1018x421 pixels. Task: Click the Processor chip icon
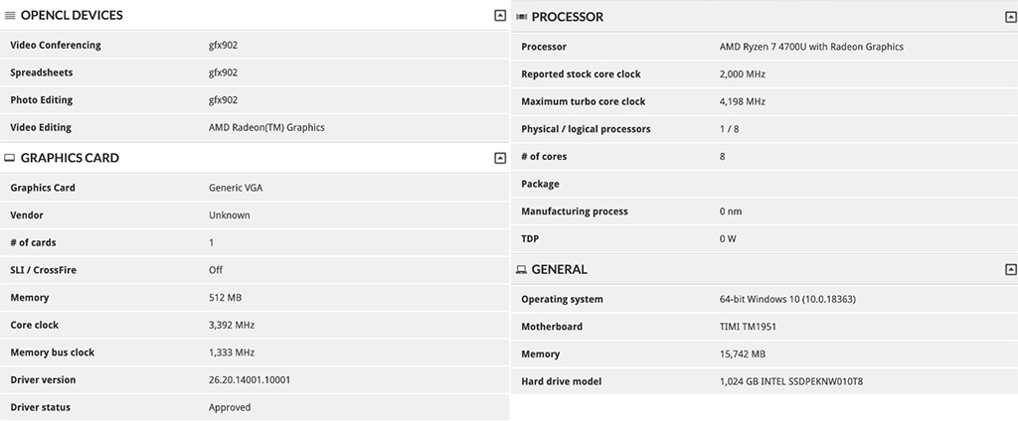[x=521, y=18]
